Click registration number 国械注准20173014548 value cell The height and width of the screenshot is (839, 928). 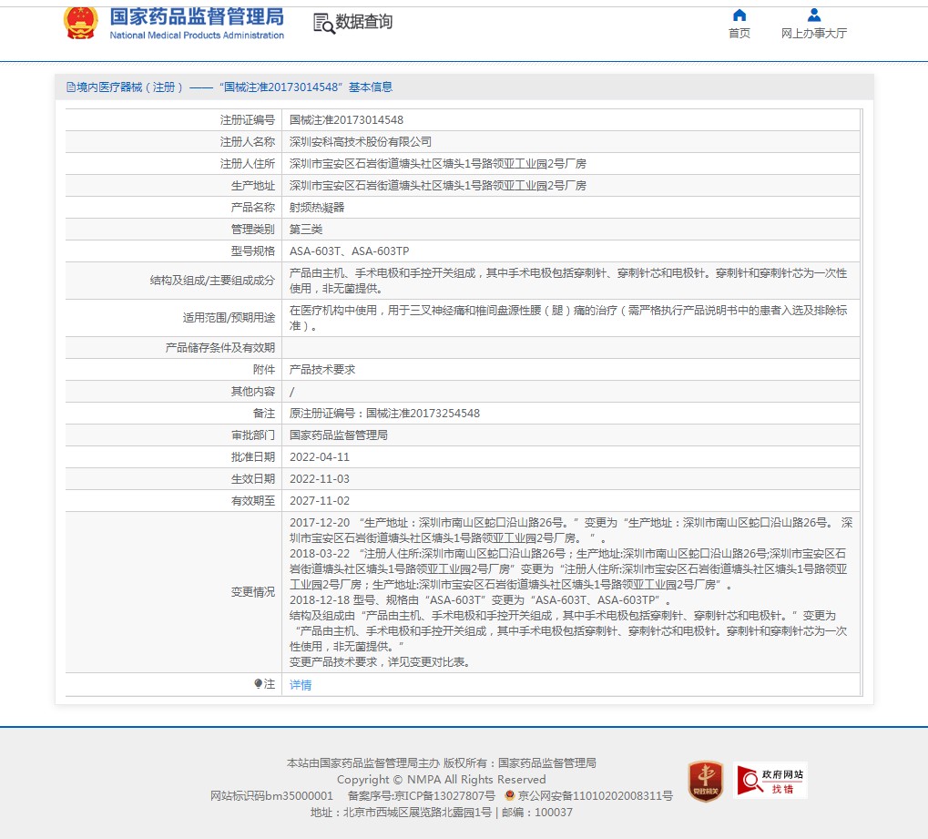570,120
